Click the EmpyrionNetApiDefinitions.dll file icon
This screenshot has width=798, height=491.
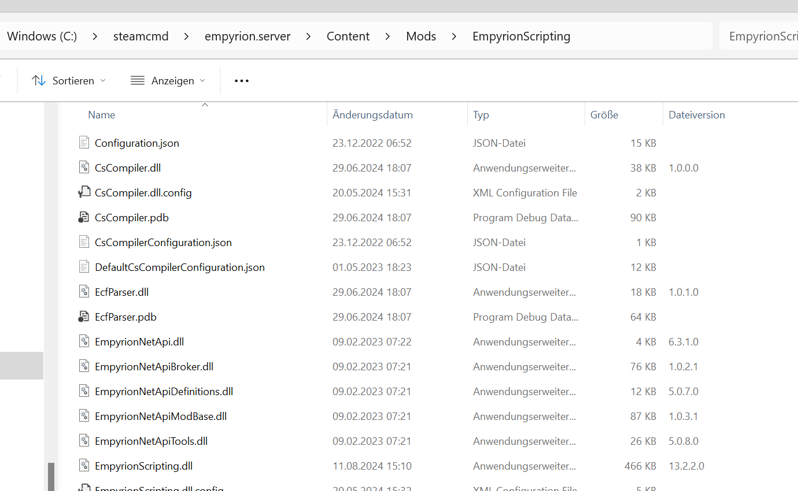pos(84,391)
